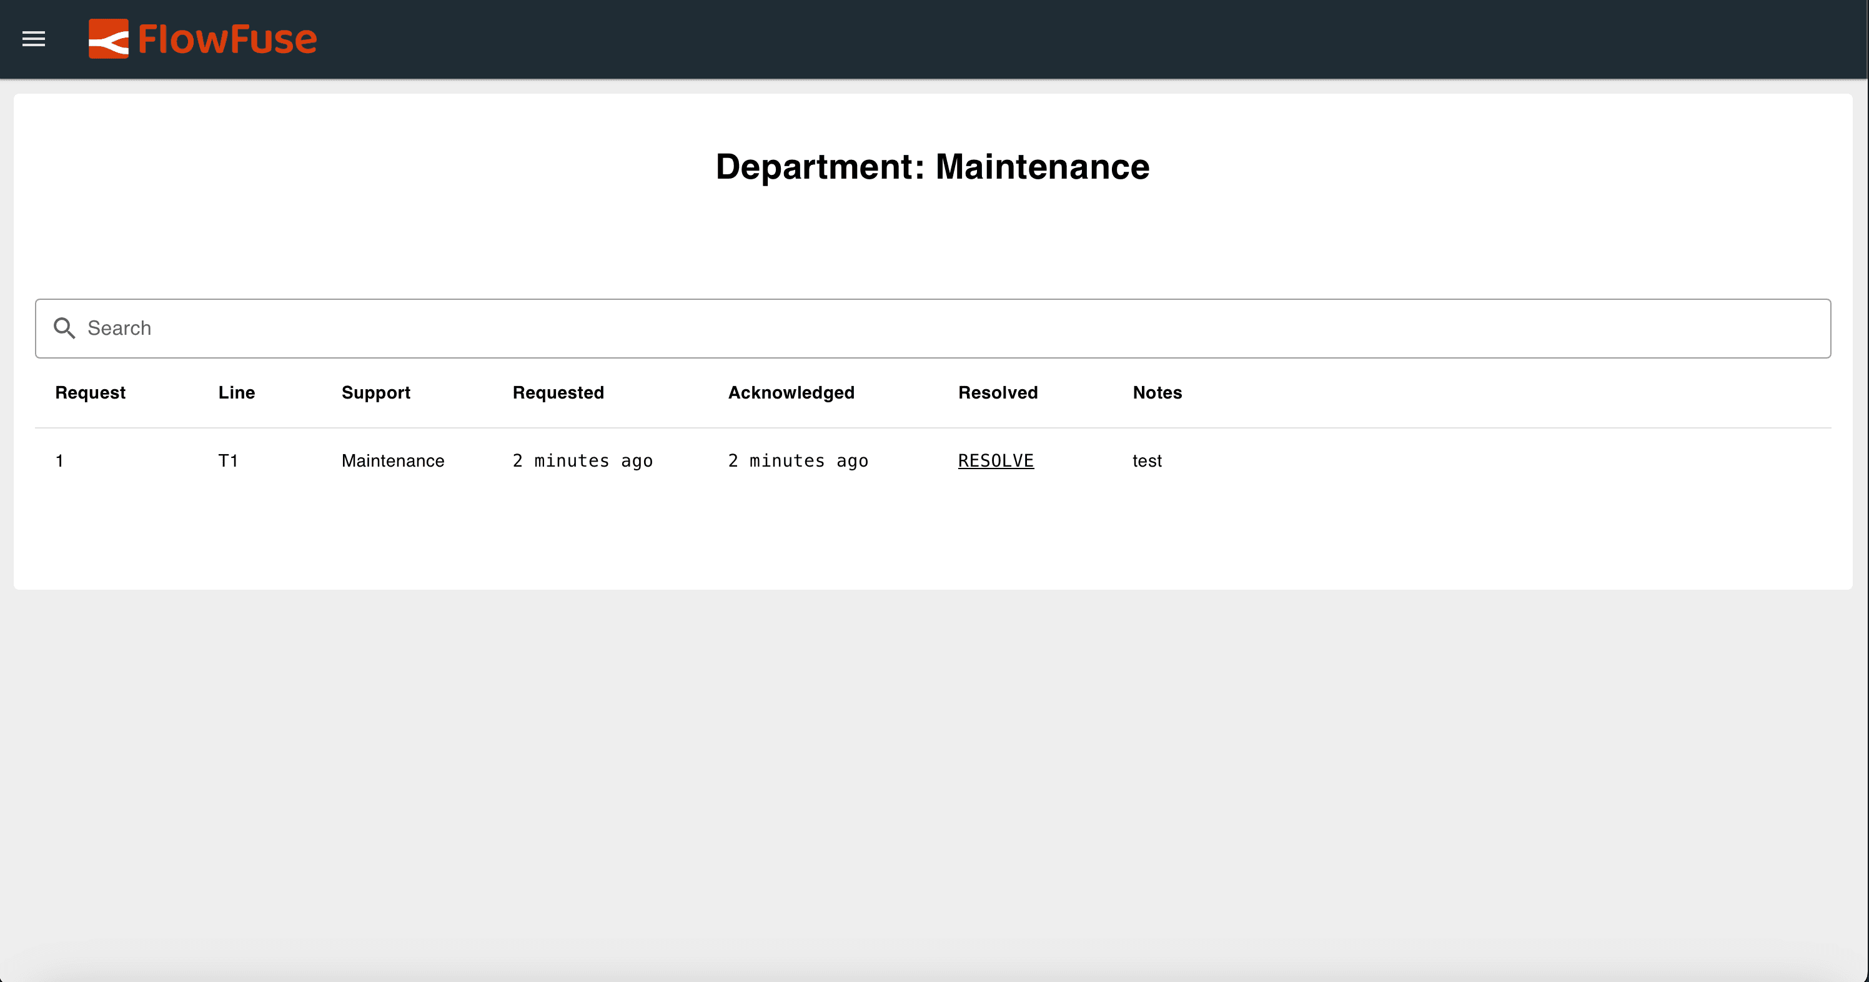Image resolution: width=1869 pixels, height=982 pixels.
Task: Click request number 1 in the table
Action: point(60,460)
